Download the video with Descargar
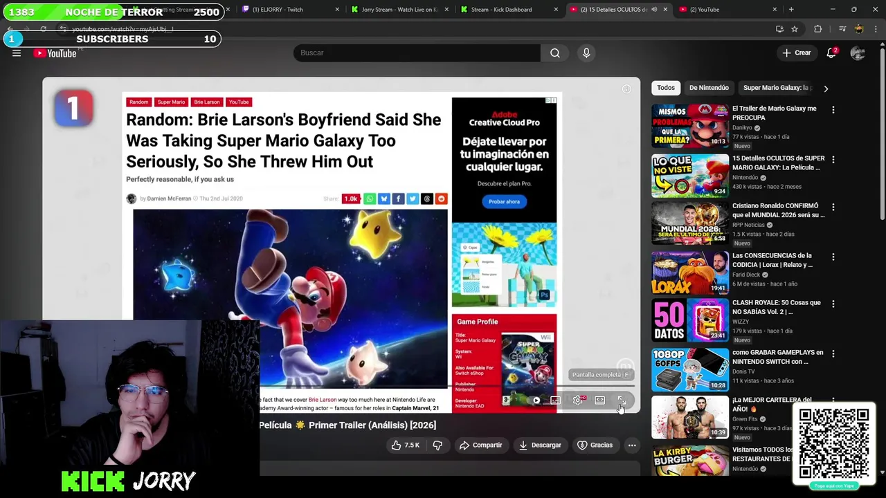 (x=540, y=445)
